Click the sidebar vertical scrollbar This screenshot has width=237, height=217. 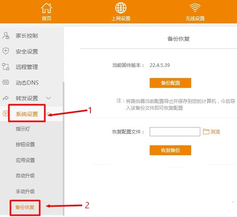point(64,148)
